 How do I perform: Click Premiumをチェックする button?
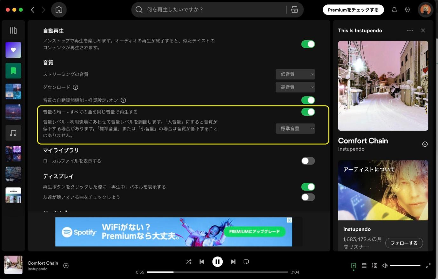[353, 10]
